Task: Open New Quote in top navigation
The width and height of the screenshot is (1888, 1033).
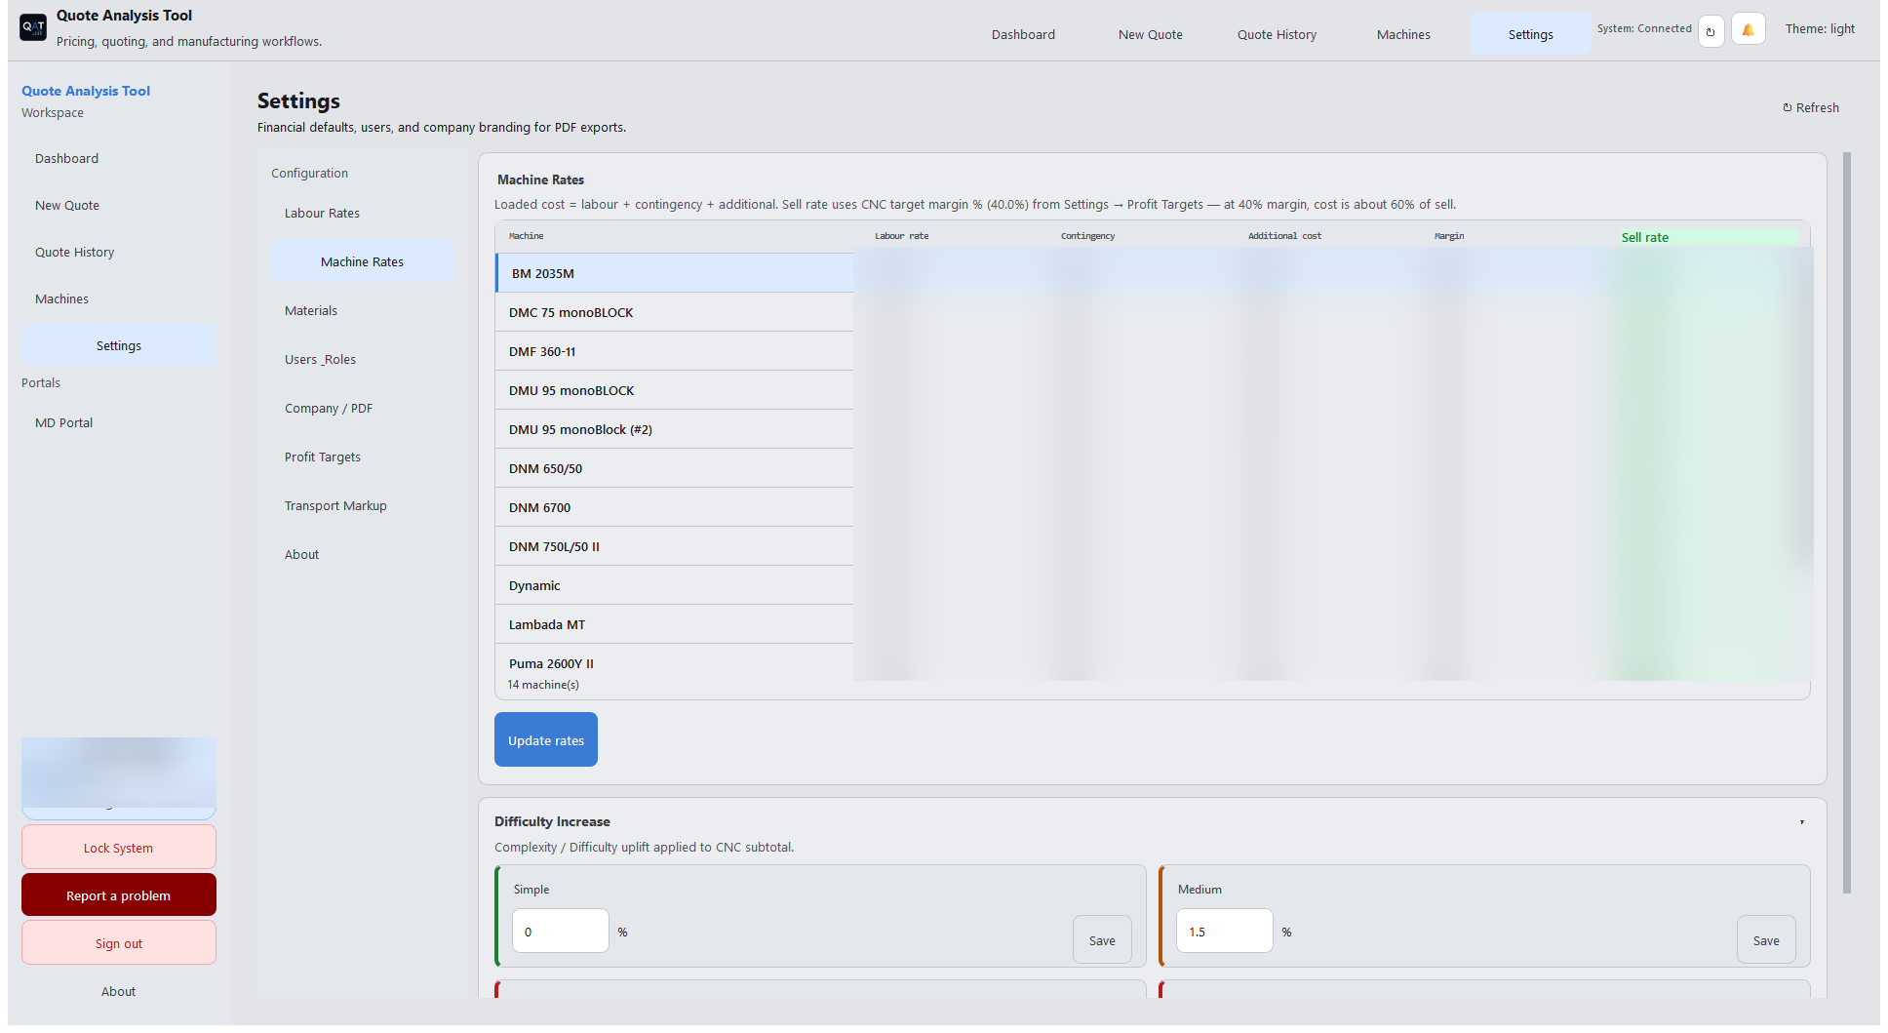Action: (x=1150, y=34)
